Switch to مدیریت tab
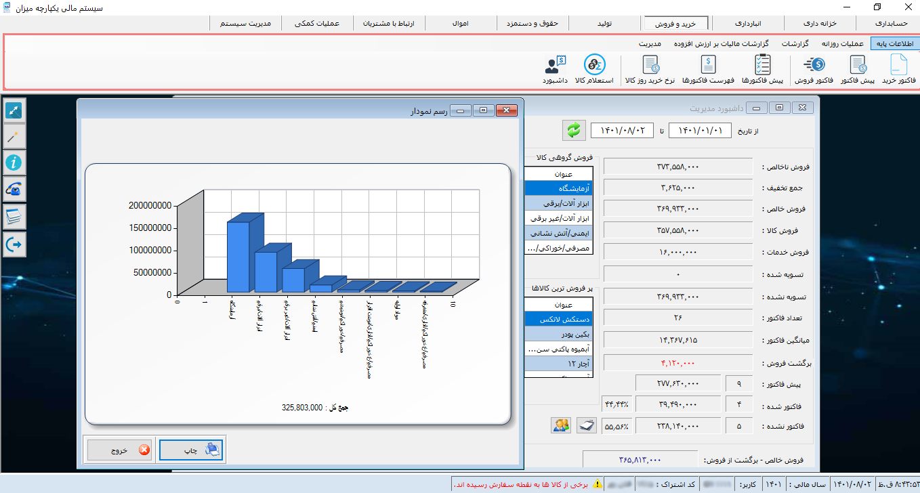Image resolution: width=920 pixels, height=493 pixels. 650,43
